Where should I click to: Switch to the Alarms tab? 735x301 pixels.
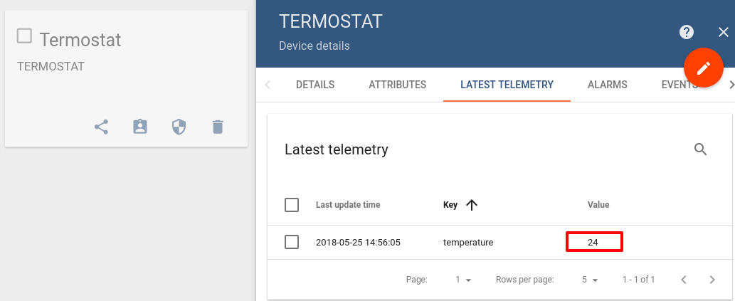608,85
